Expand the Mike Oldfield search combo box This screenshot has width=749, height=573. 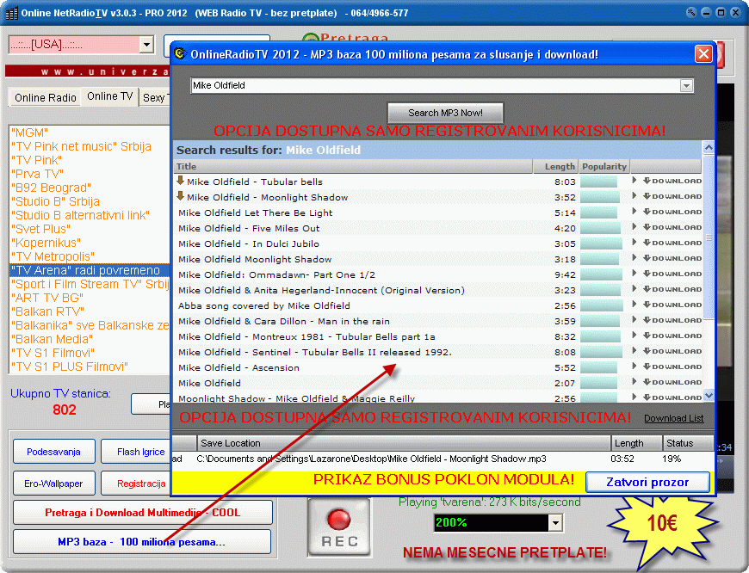pos(686,86)
